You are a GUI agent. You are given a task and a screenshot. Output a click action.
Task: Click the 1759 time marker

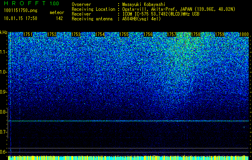coord(220,34)
